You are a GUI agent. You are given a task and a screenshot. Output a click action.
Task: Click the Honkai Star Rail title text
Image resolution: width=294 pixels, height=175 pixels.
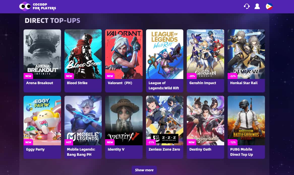[x=244, y=83]
